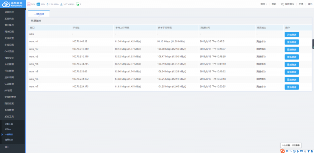This screenshot has height=153, width=314.
Task: Click the memory usage 11% indicator icon
Action: [38, 4]
